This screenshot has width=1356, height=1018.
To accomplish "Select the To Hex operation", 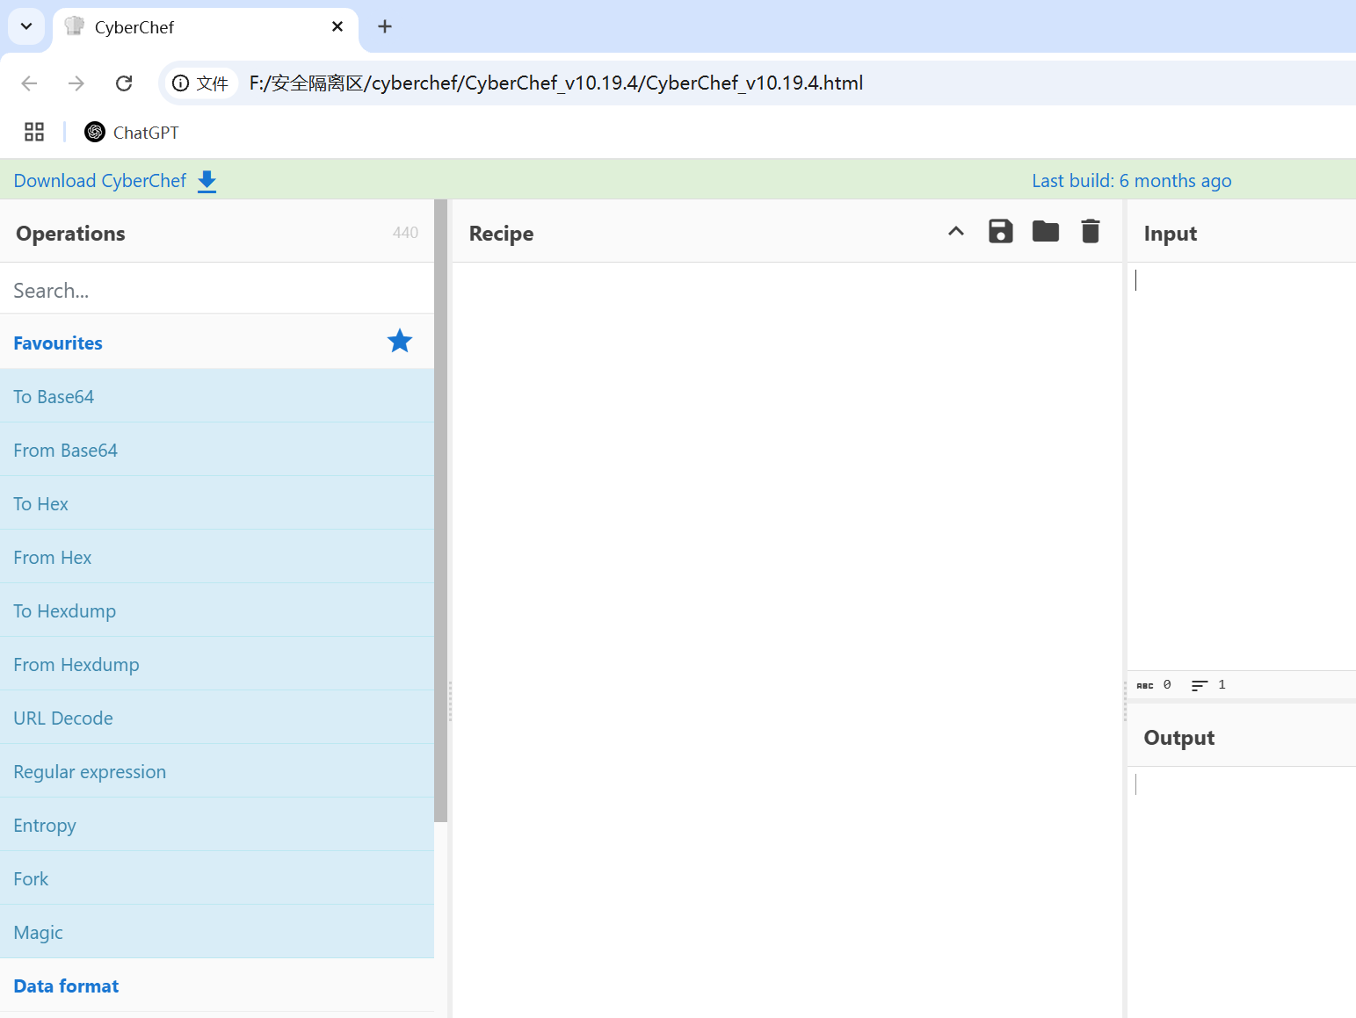I will (x=217, y=503).
